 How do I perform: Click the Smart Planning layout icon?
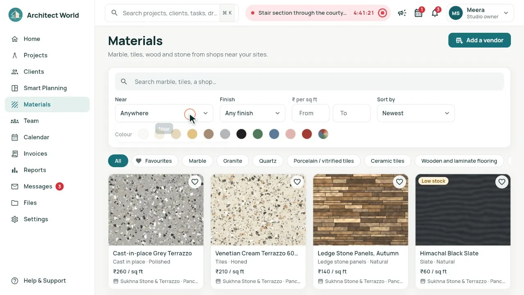[x=15, y=88]
